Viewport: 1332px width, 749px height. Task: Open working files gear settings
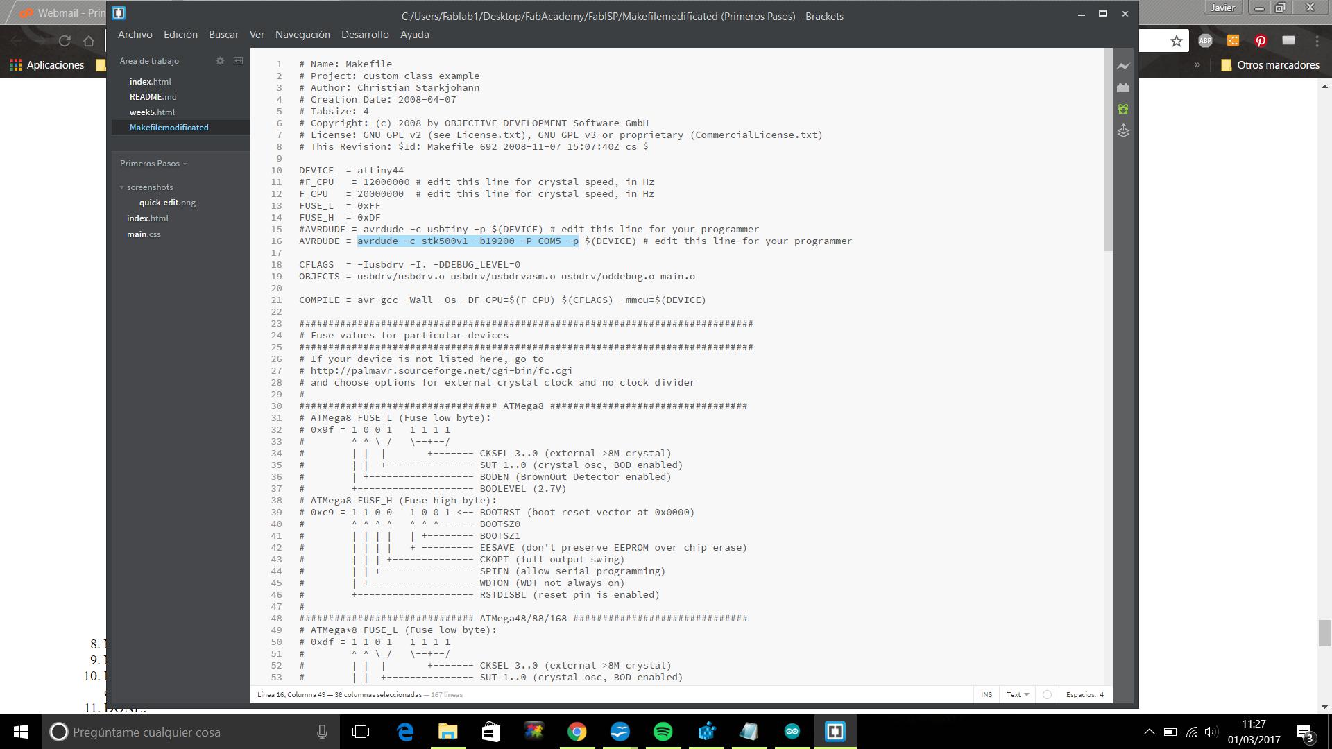click(220, 61)
